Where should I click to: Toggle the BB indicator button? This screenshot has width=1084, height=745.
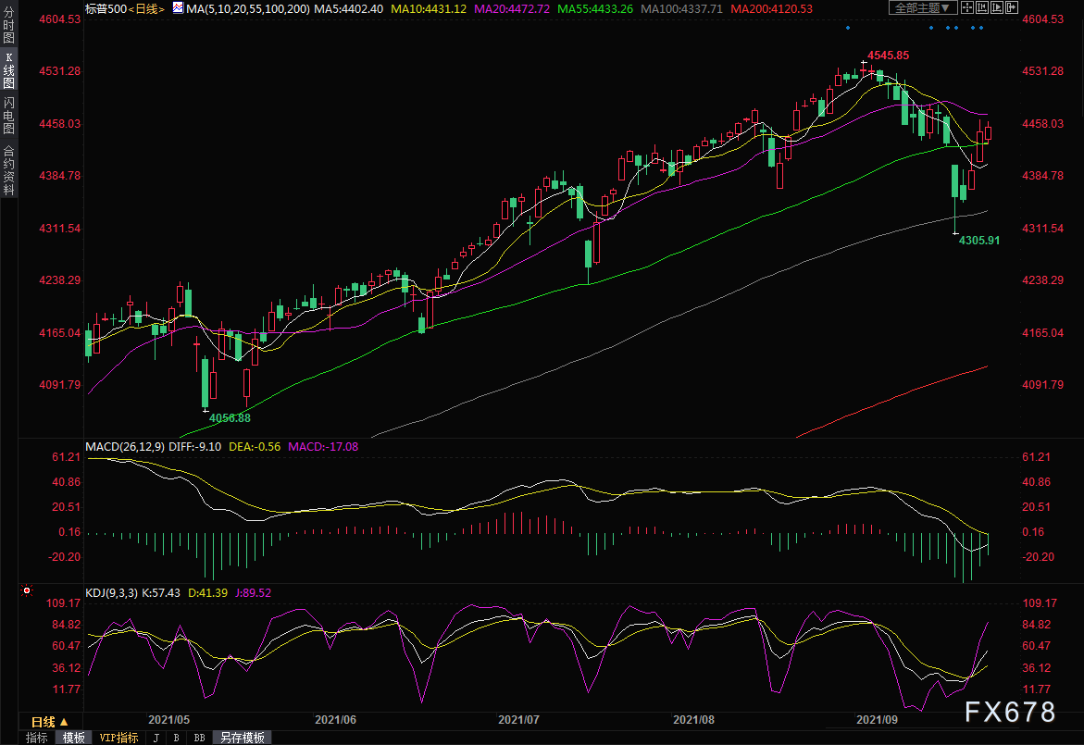coord(199,738)
